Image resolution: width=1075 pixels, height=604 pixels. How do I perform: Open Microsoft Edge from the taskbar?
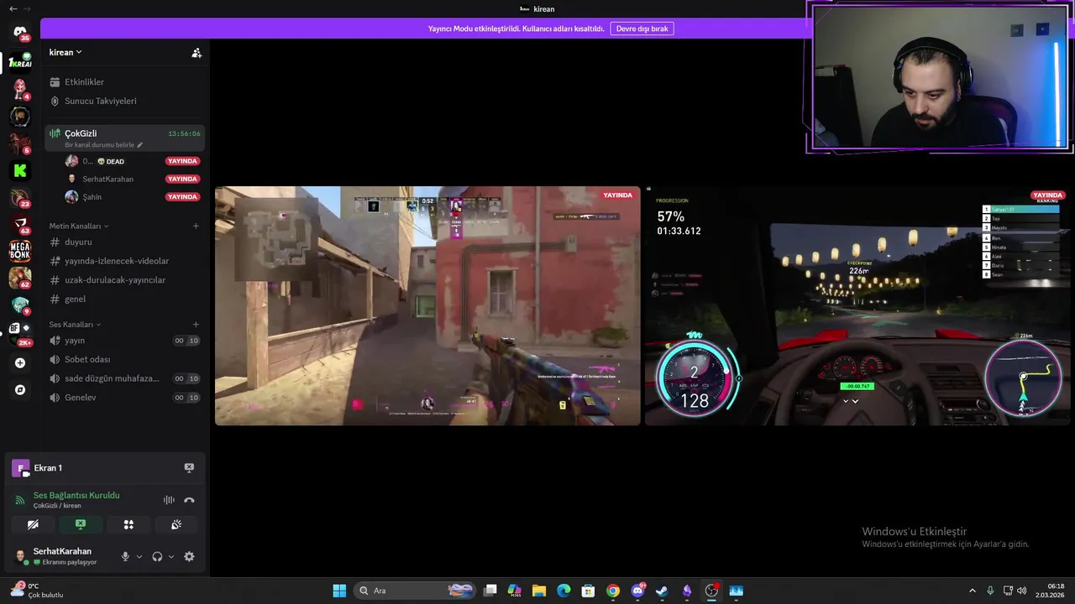tap(564, 591)
